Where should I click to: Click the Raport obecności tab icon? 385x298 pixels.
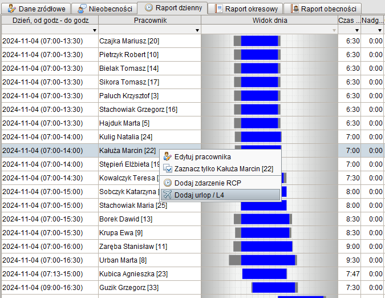(x=294, y=9)
